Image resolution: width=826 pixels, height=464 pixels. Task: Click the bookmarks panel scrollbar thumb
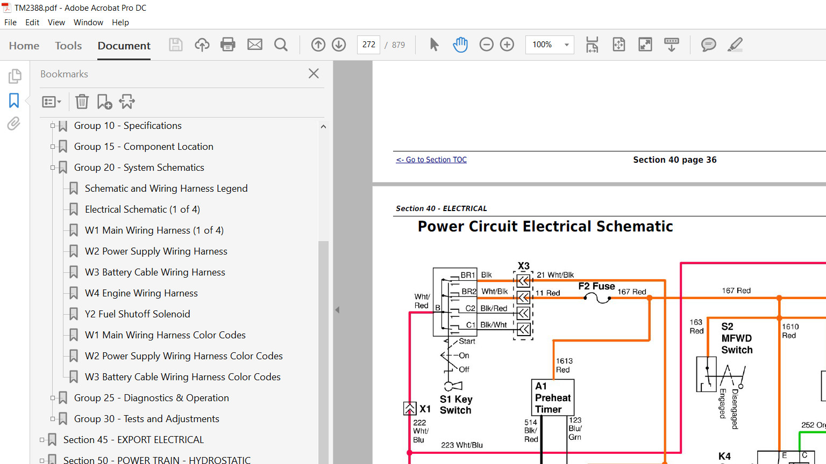click(x=323, y=352)
